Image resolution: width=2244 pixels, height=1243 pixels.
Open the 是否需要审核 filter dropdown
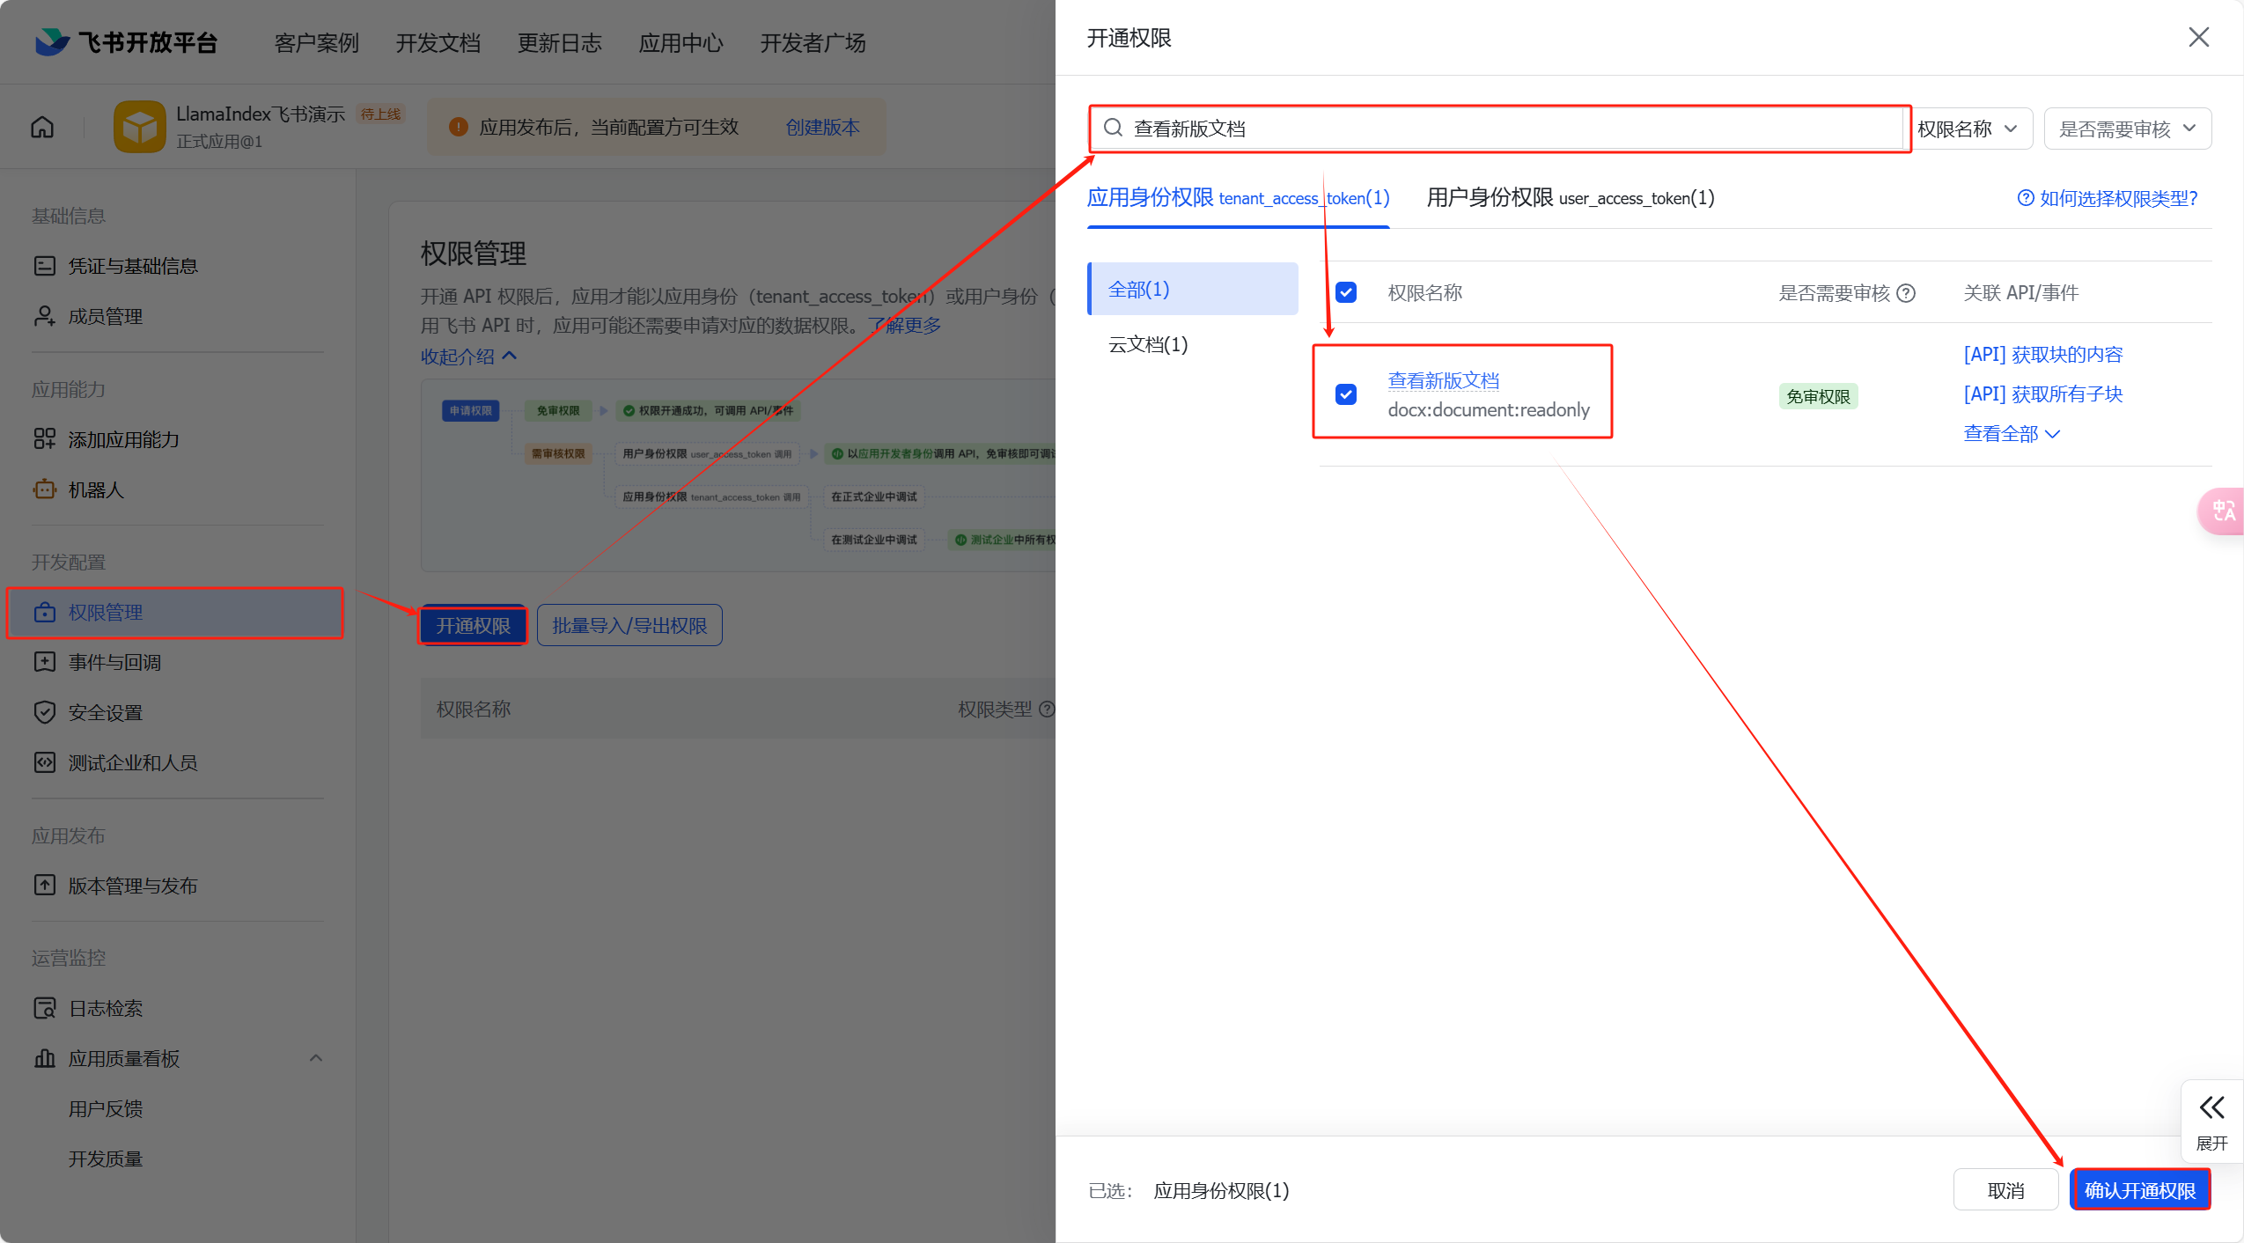point(2126,129)
